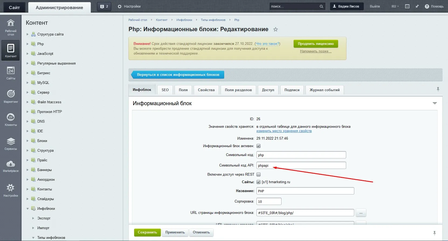The width and height of the screenshot is (448, 241).
Task: Add this page to favorites star
Action: [x=275, y=29]
